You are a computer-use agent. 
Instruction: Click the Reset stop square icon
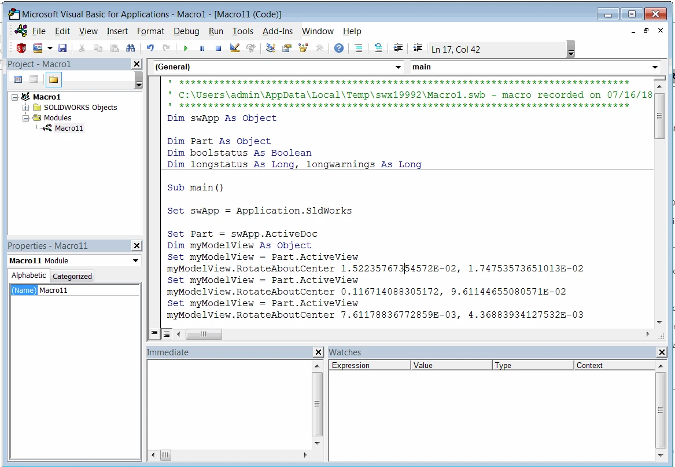[x=218, y=49]
